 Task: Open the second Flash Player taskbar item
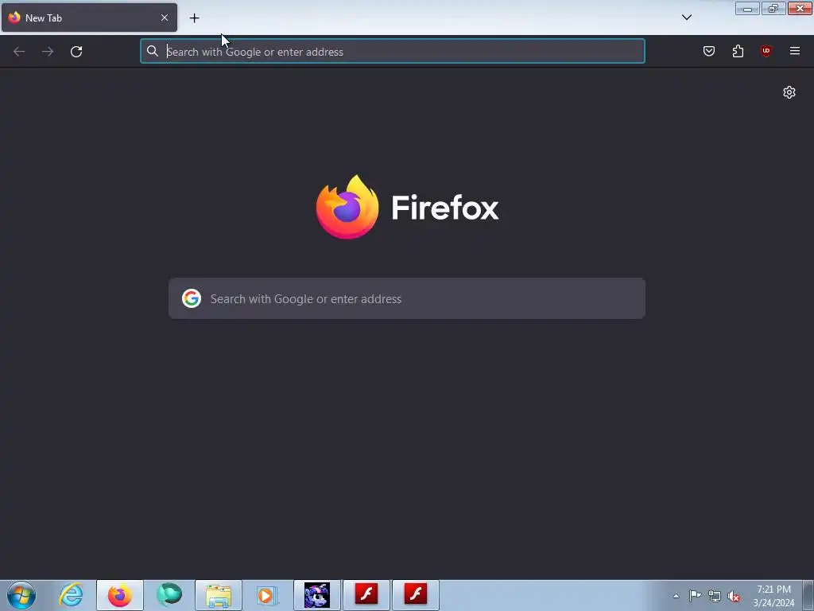416,595
